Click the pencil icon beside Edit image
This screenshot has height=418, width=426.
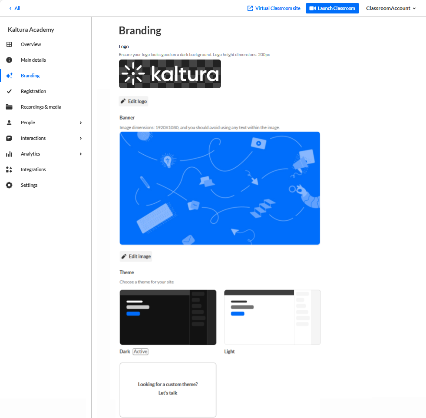pyautogui.click(x=124, y=256)
